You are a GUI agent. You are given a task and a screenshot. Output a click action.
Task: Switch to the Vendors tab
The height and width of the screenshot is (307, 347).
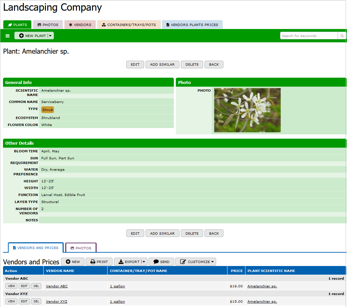tap(80, 25)
